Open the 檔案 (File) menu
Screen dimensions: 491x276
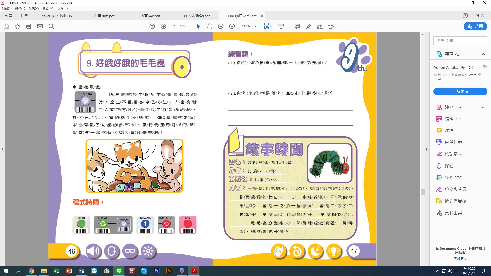tap(6, 8)
